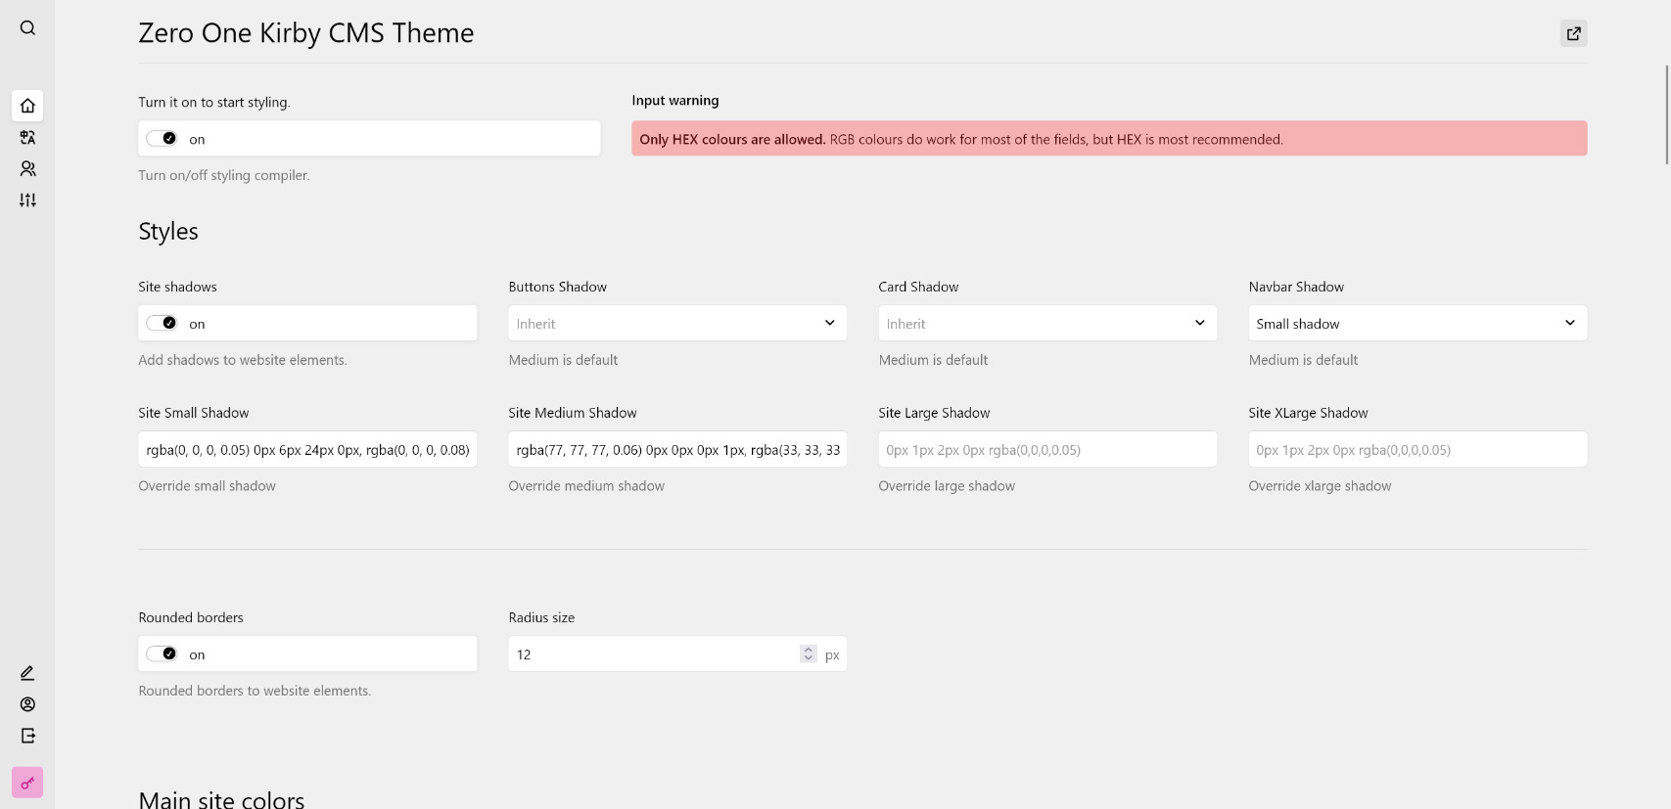The height and width of the screenshot is (809, 1671).
Task: Open the Users icon in sidebar
Action: 27,169
